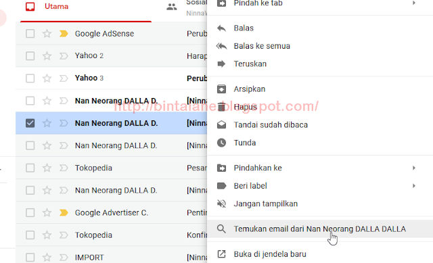433x263 pixels.
Task: Click the Reply (Balas) arrow icon
Action: pyautogui.click(x=221, y=28)
